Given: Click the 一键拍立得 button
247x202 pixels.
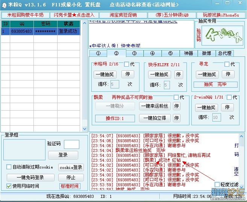Looking at the screenshot, I should [x=155, y=118].
